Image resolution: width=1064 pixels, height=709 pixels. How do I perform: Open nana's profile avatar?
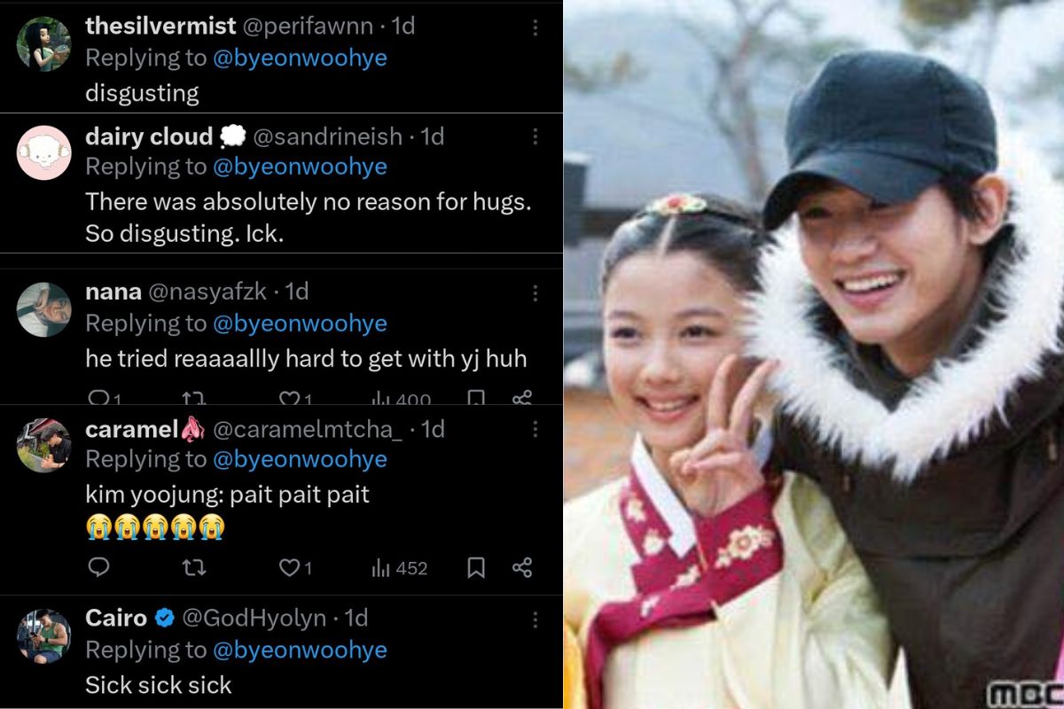point(43,309)
